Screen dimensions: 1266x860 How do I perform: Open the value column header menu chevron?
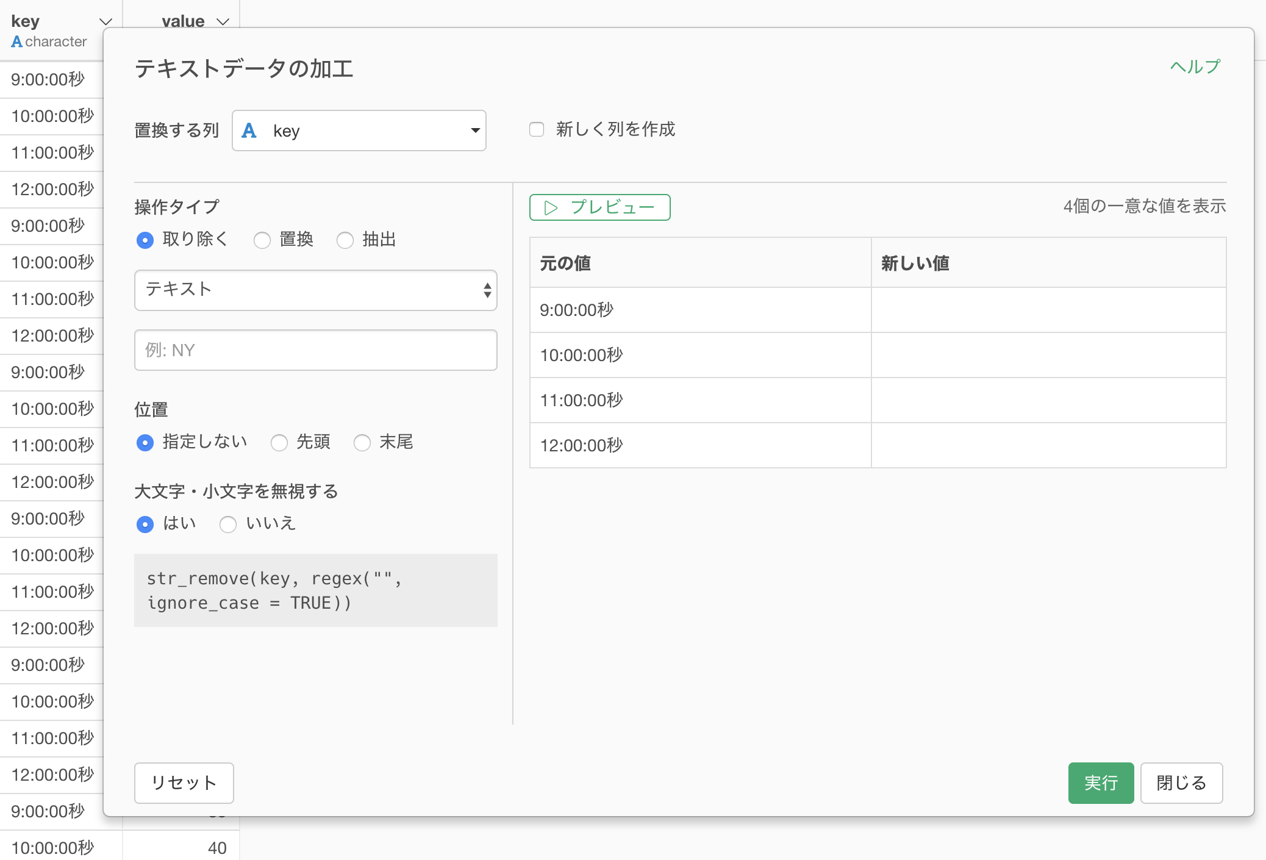coord(223,22)
